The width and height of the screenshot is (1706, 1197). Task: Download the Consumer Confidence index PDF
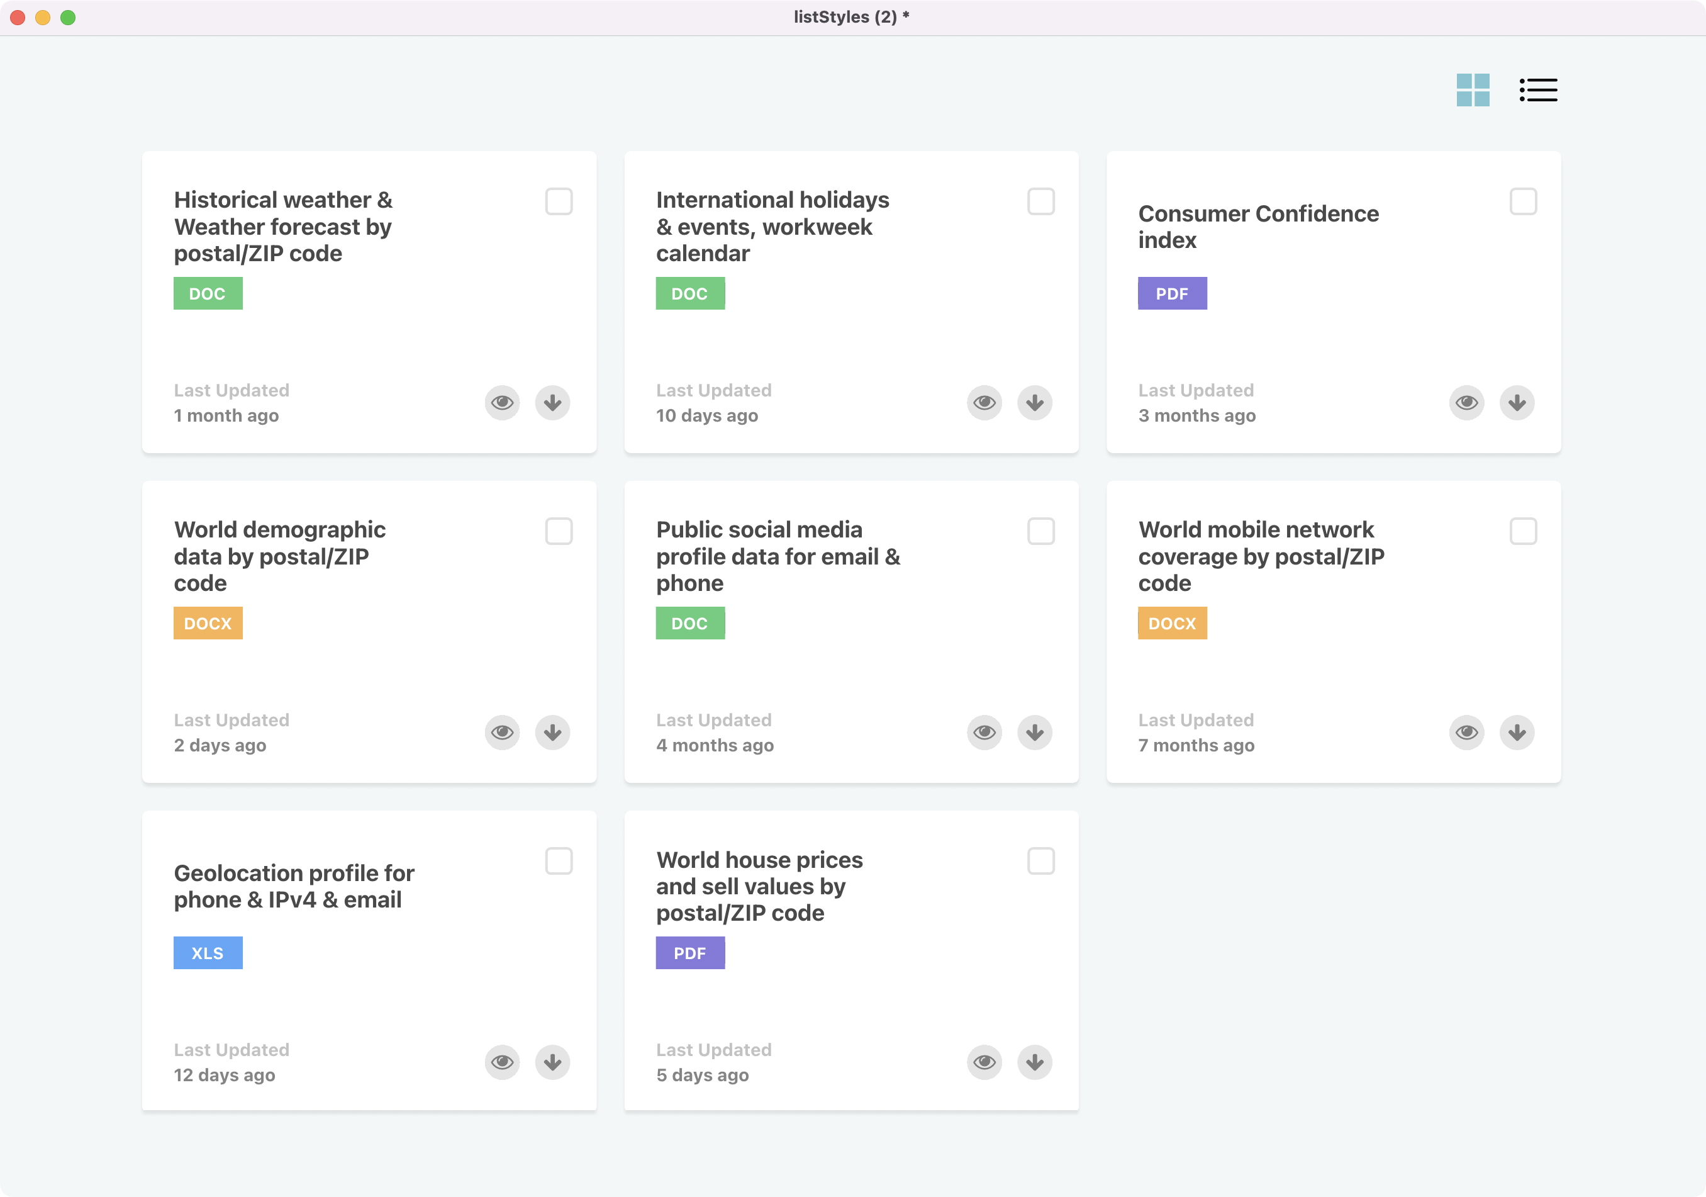pyautogui.click(x=1517, y=403)
